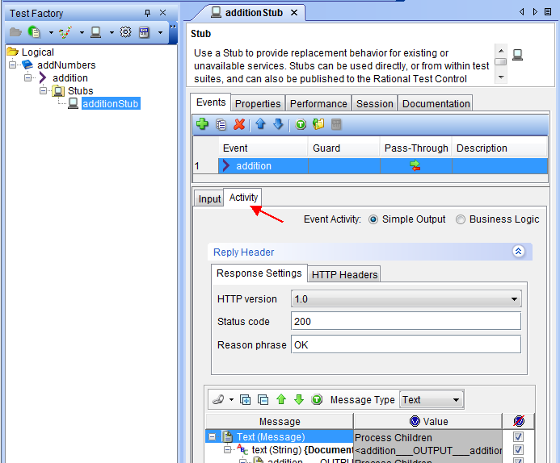Select the addition event row
The width and height of the screenshot is (560, 463).
click(383, 166)
